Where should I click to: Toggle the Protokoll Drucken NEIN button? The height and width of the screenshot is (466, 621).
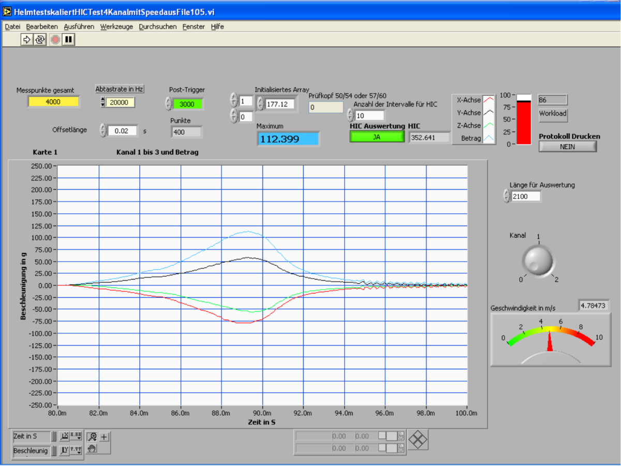(567, 147)
